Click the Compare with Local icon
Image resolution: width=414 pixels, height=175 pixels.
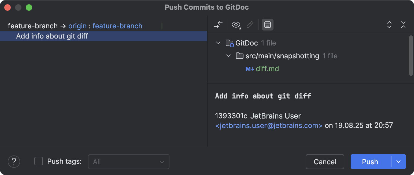point(218,25)
